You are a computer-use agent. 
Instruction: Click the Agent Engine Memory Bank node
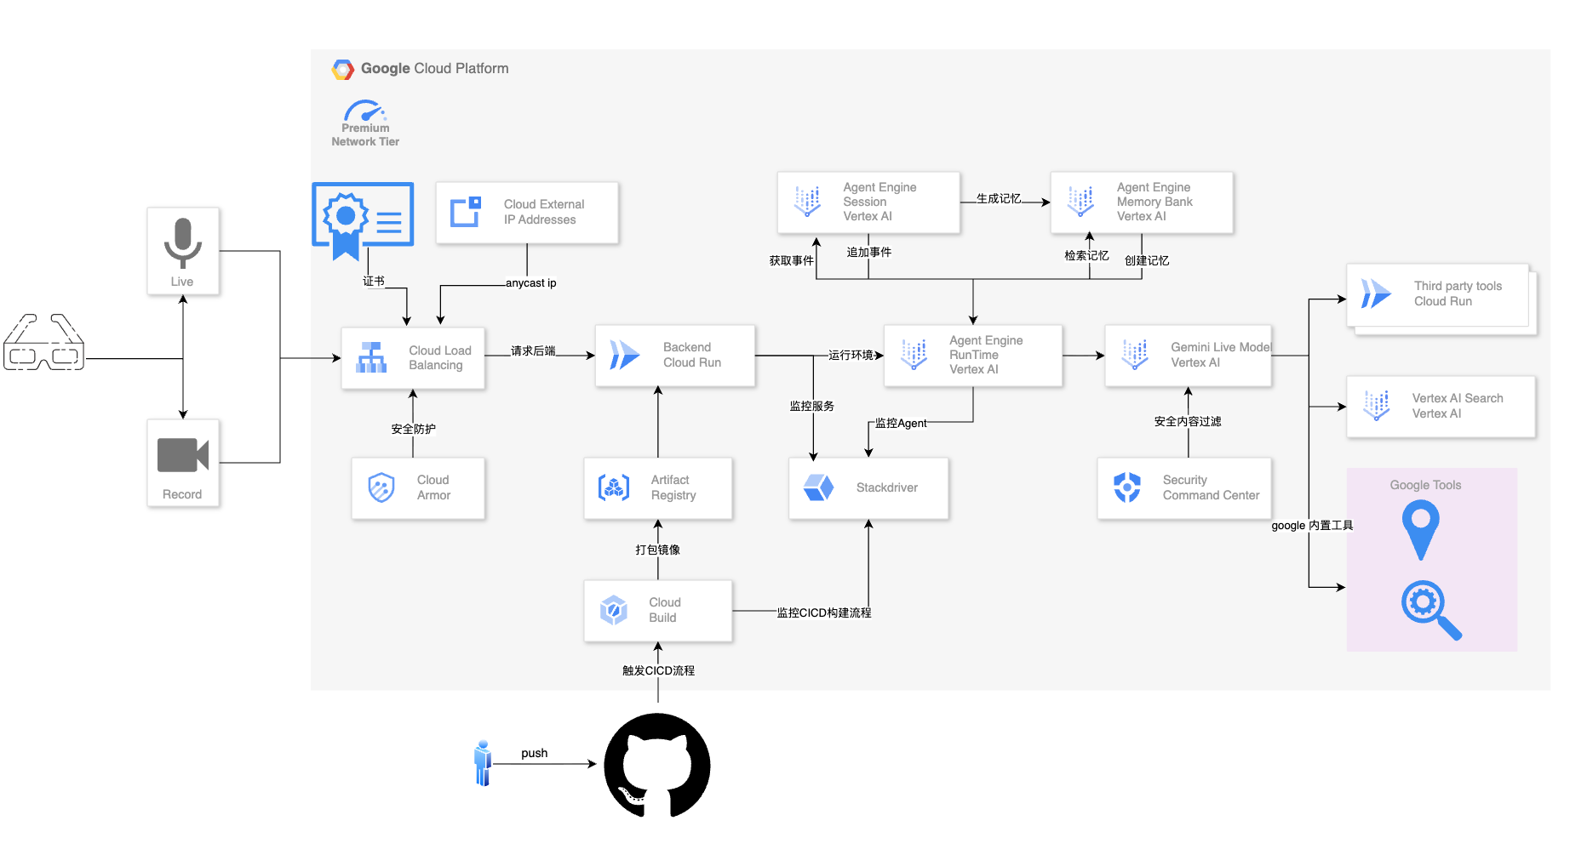pyautogui.click(x=1141, y=202)
